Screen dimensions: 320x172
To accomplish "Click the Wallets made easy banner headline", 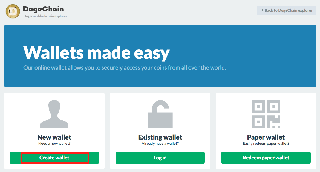I will 97,52.
